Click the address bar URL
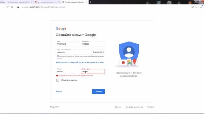 click(x=43, y=7)
